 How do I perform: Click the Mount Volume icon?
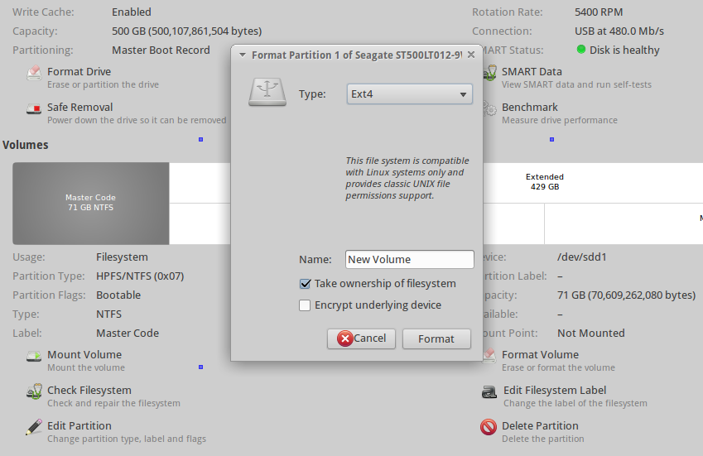pos(34,357)
